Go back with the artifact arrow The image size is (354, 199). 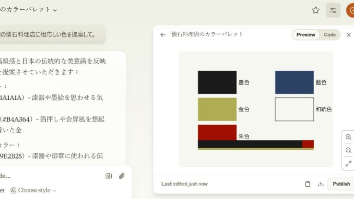163,34
